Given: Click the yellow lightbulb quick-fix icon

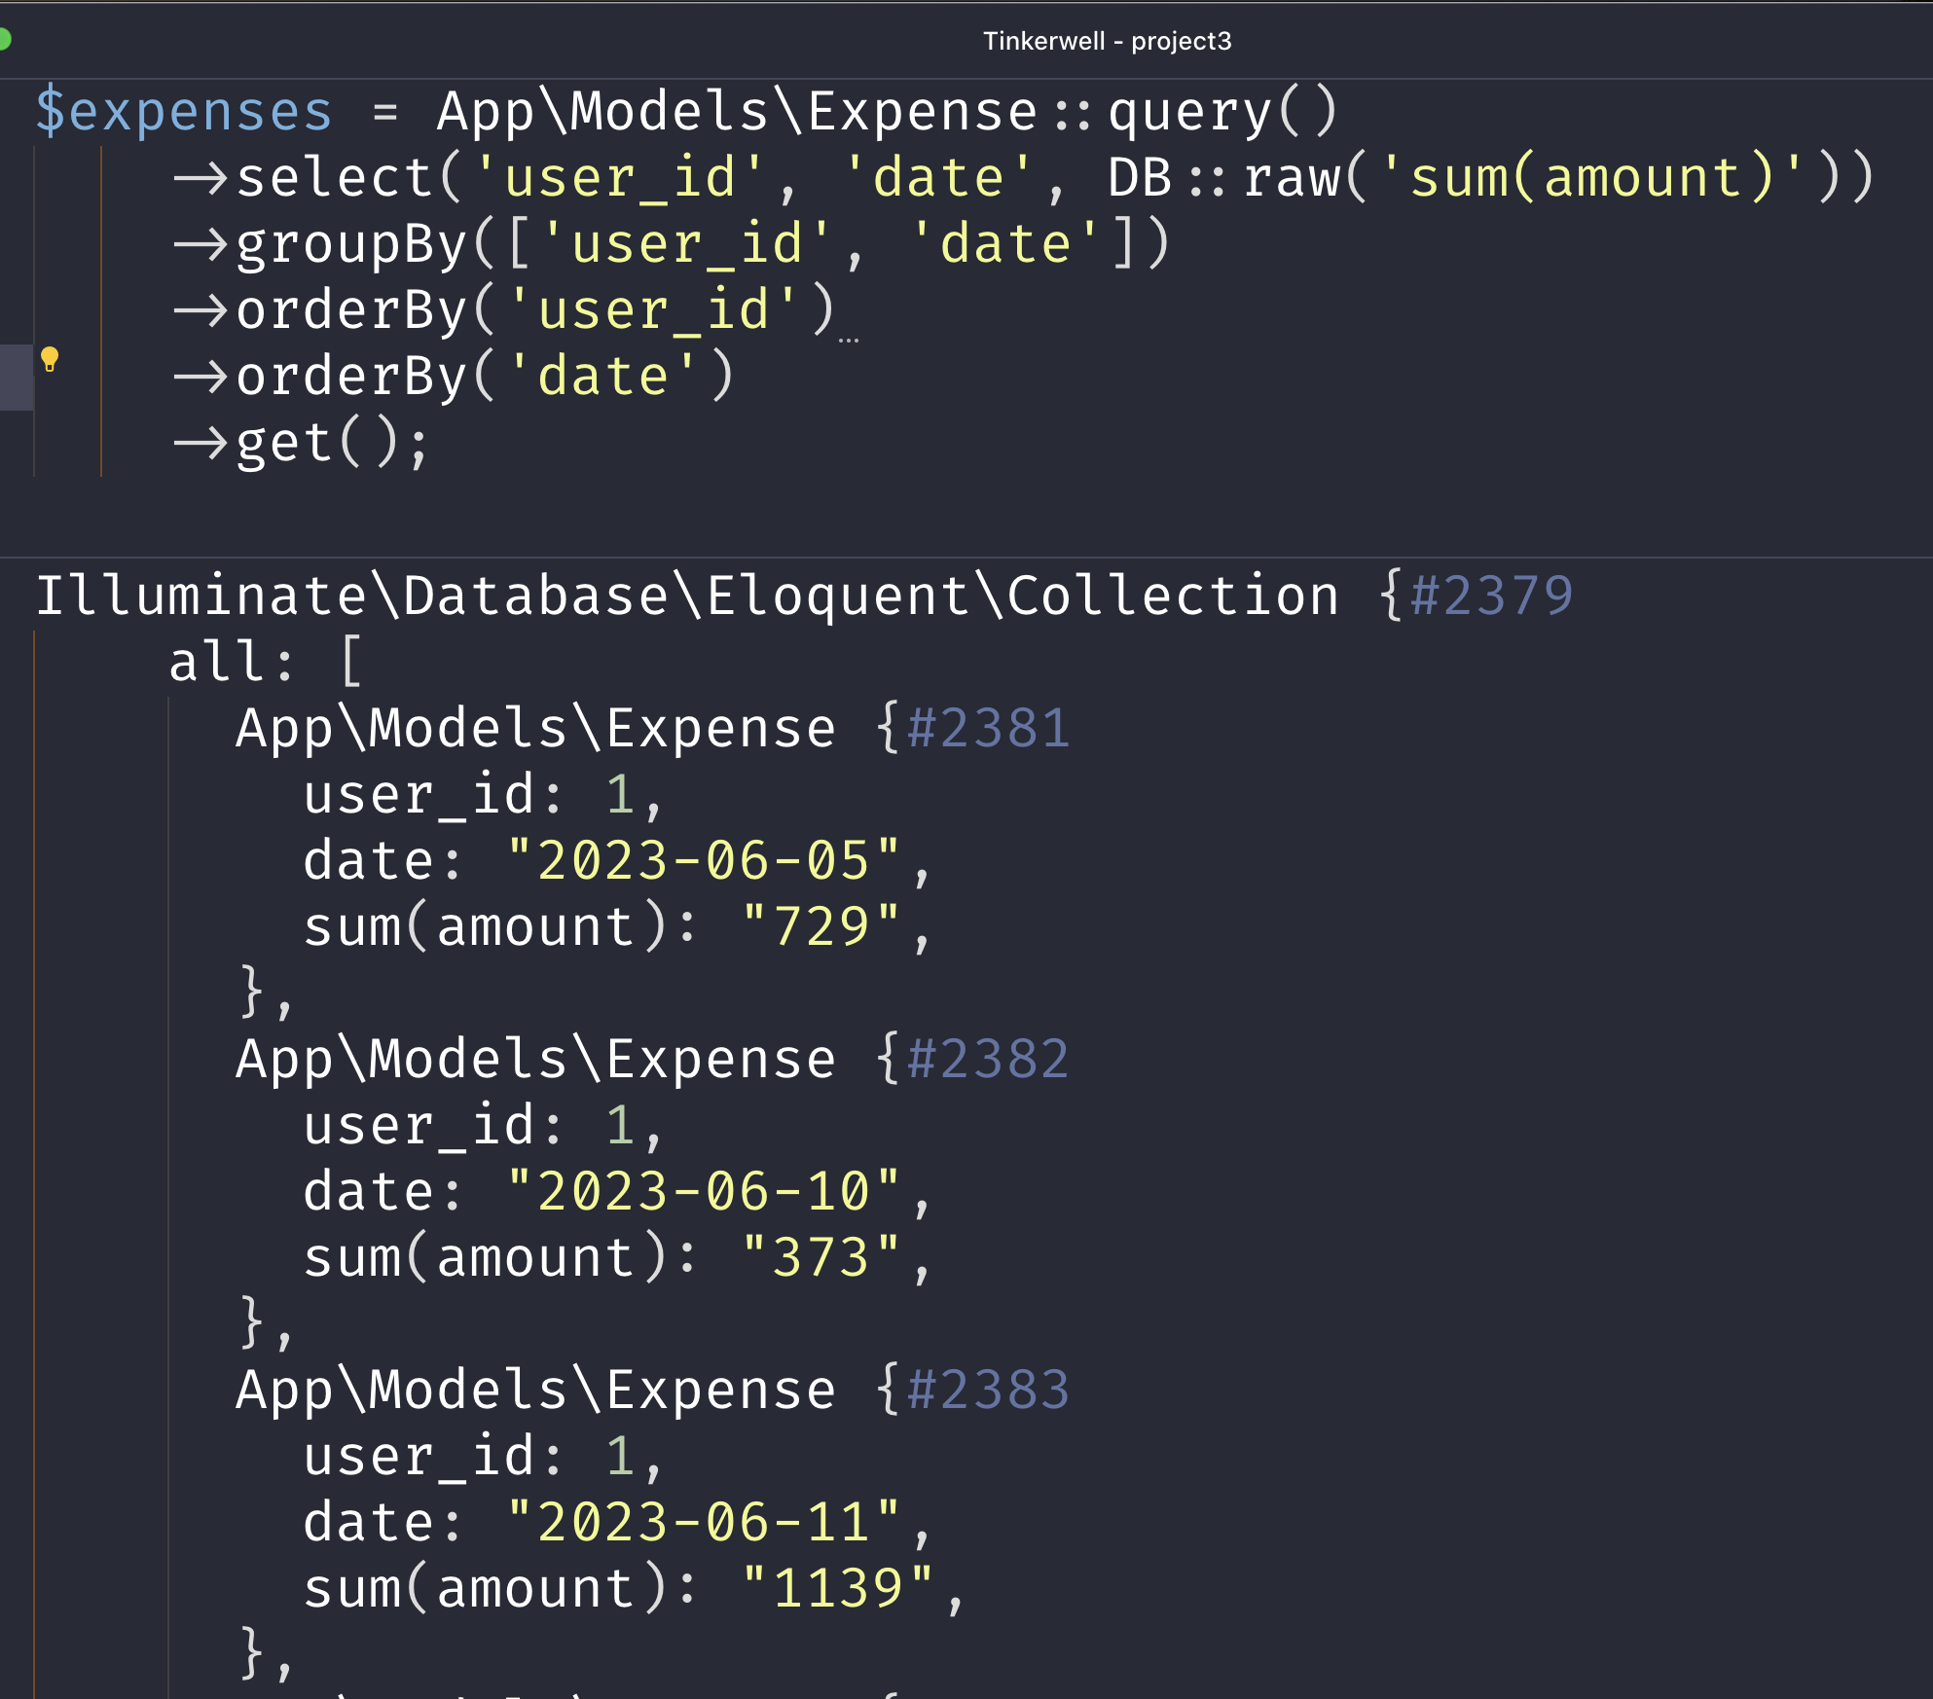Looking at the screenshot, I should click(x=50, y=360).
